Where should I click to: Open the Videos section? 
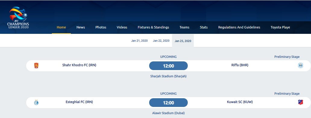tap(122, 27)
